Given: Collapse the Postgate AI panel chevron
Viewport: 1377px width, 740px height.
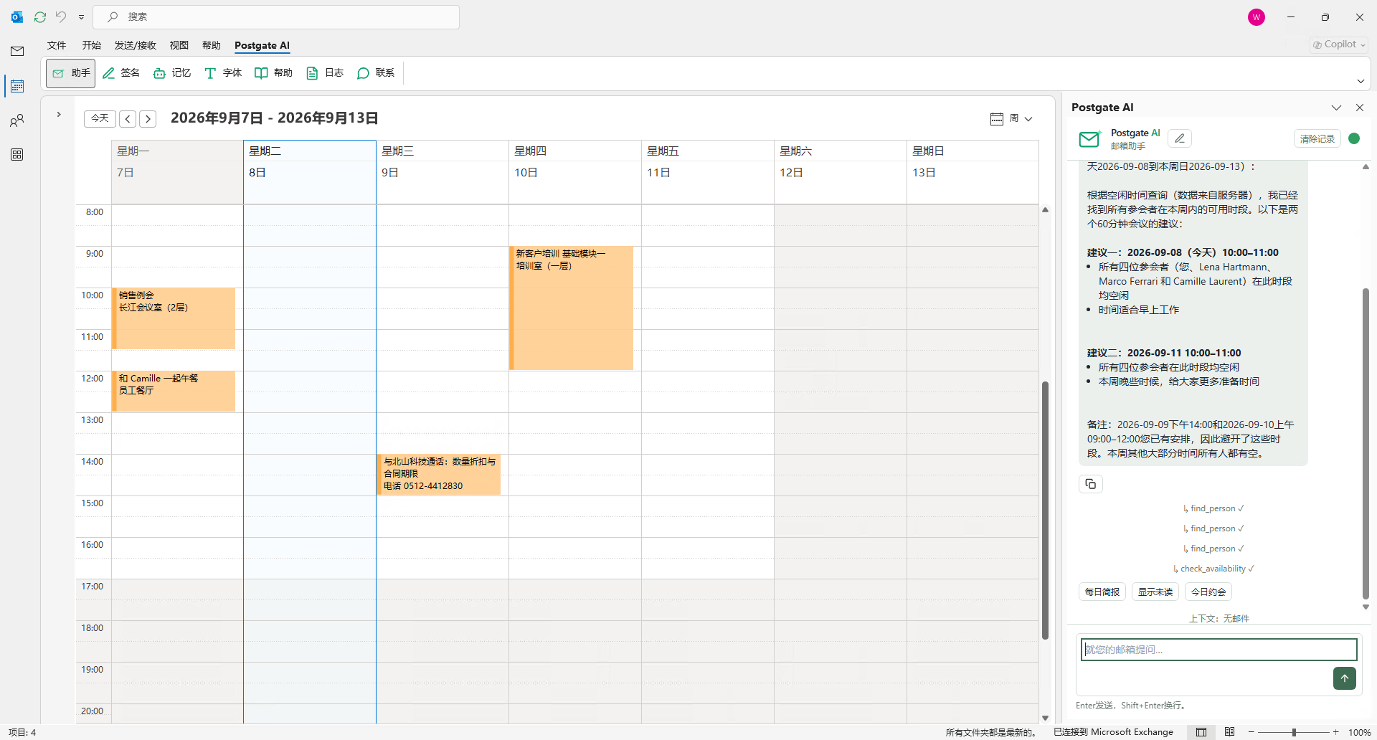Looking at the screenshot, I should pos(1337,108).
